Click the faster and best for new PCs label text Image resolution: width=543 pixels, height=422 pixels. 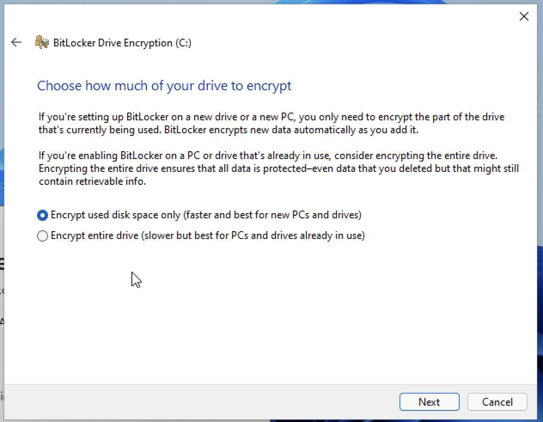coord(272,215)
